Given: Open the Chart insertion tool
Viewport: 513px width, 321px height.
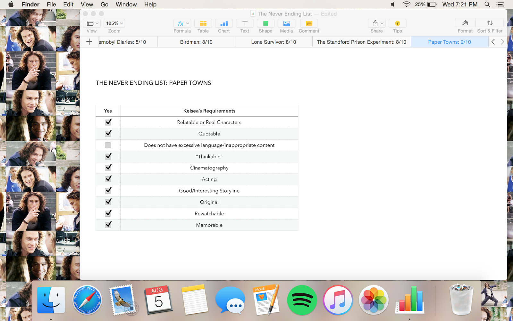Looking at the screenshot, I should [223, 23].
